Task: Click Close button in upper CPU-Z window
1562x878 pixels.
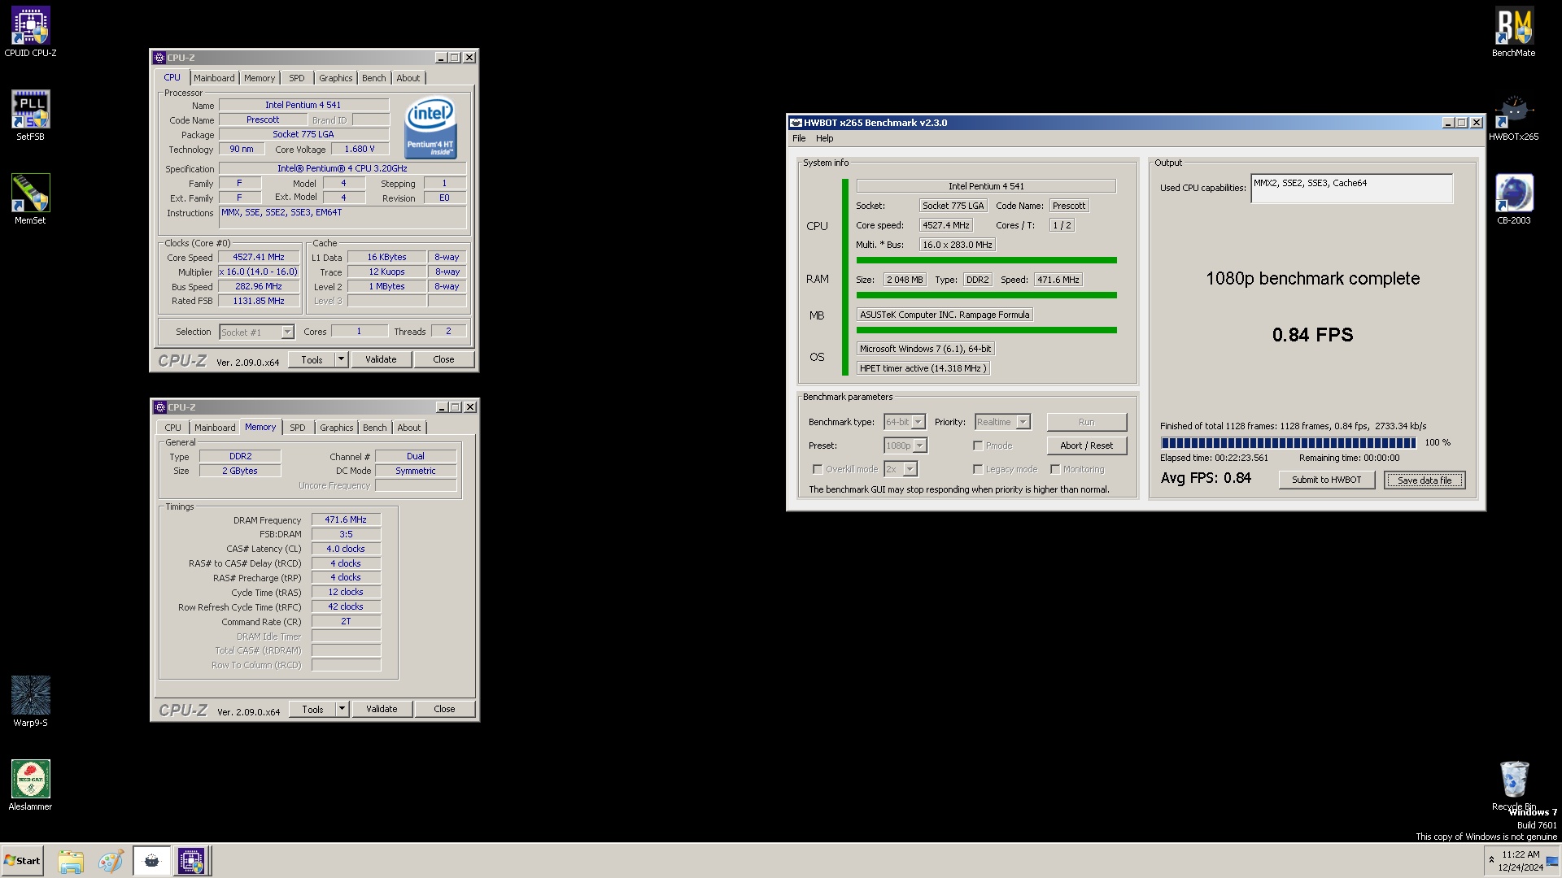Action: [443, 359]
